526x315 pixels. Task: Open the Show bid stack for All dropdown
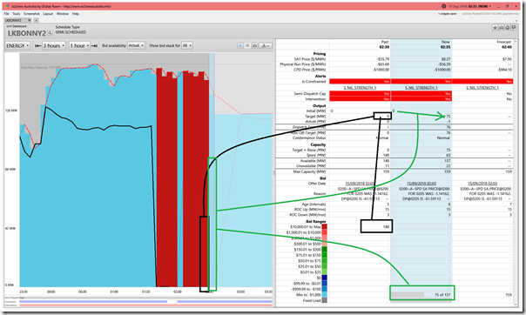tap(187, 45)
